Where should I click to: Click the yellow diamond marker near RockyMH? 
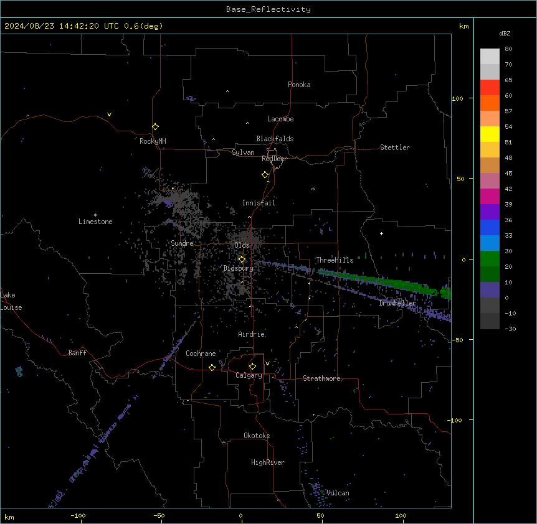[155, 126]
